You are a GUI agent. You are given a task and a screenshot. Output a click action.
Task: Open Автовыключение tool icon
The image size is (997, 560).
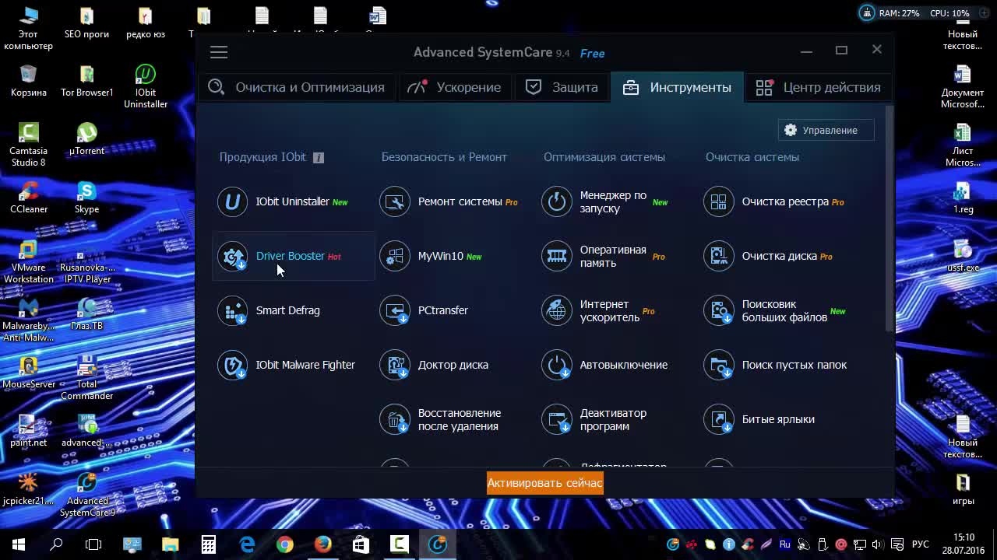(556, 365)
